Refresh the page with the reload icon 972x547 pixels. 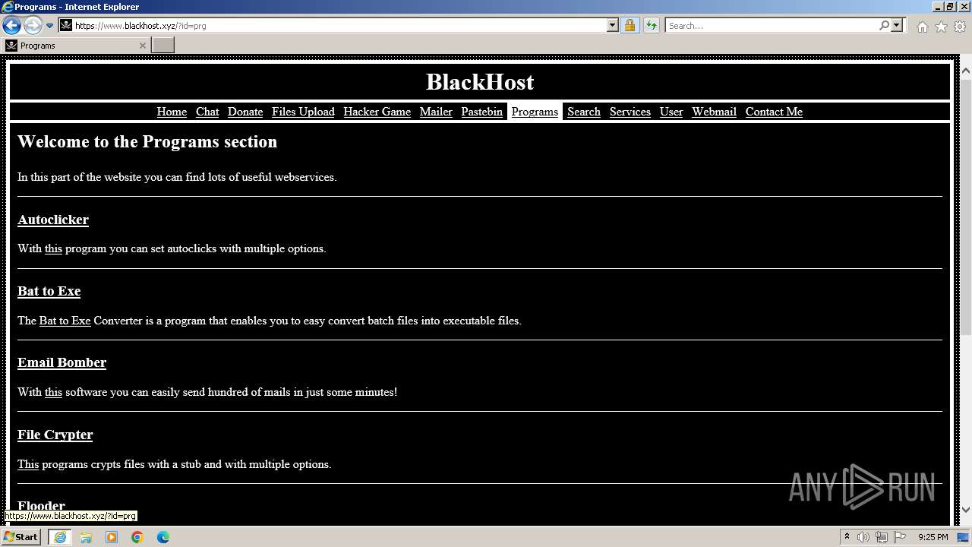pyautogui.click(x=651, y=25)
